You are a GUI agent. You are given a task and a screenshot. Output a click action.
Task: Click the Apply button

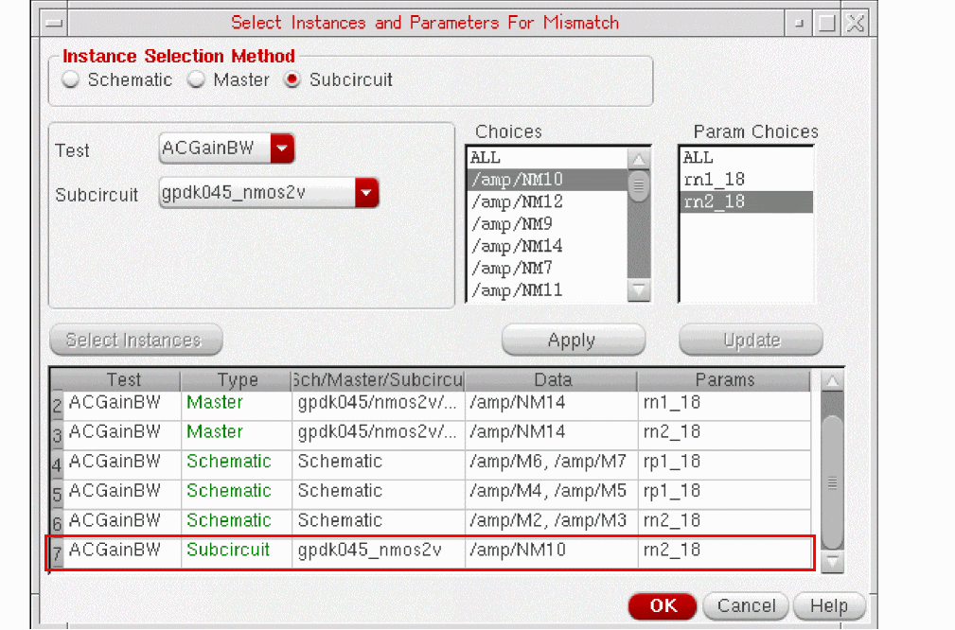tap(573, 341)
